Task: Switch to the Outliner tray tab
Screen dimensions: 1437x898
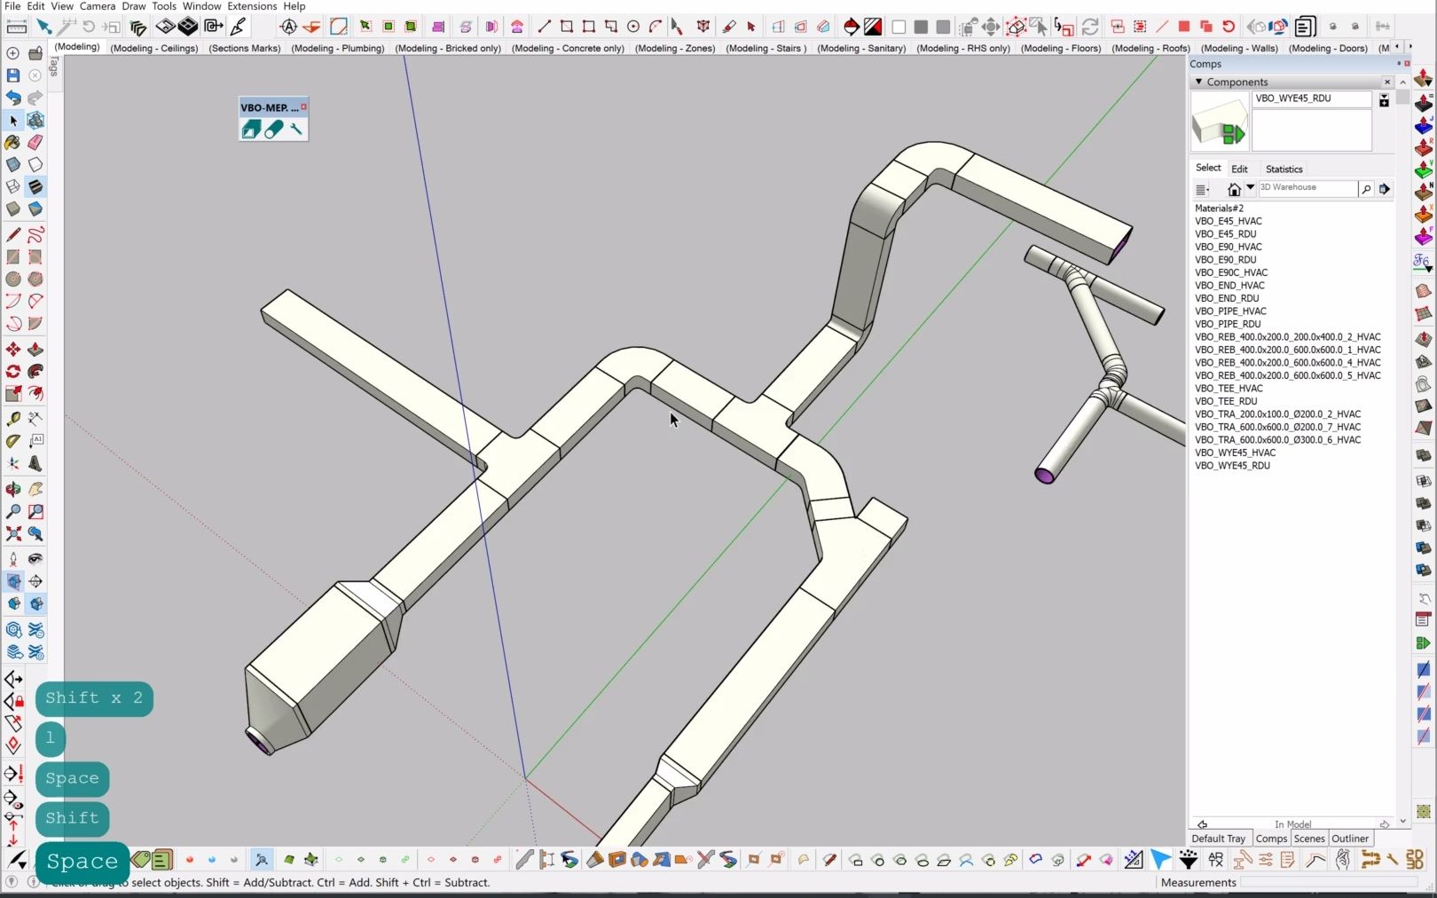Action: [x=1350, y=839]
